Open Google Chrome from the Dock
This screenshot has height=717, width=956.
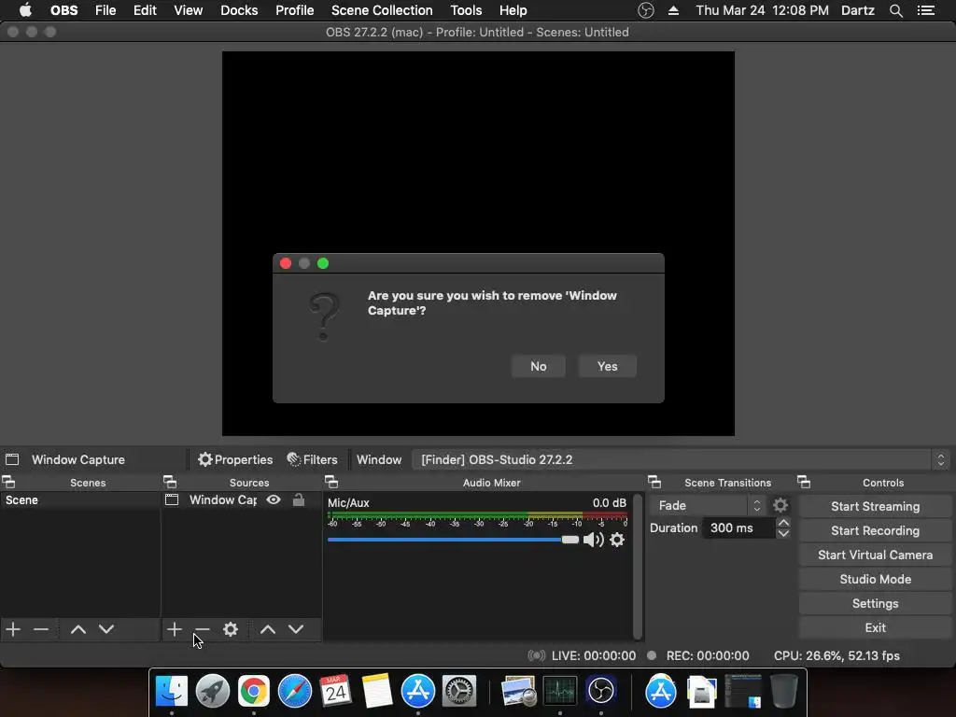(x=254, y=692)
